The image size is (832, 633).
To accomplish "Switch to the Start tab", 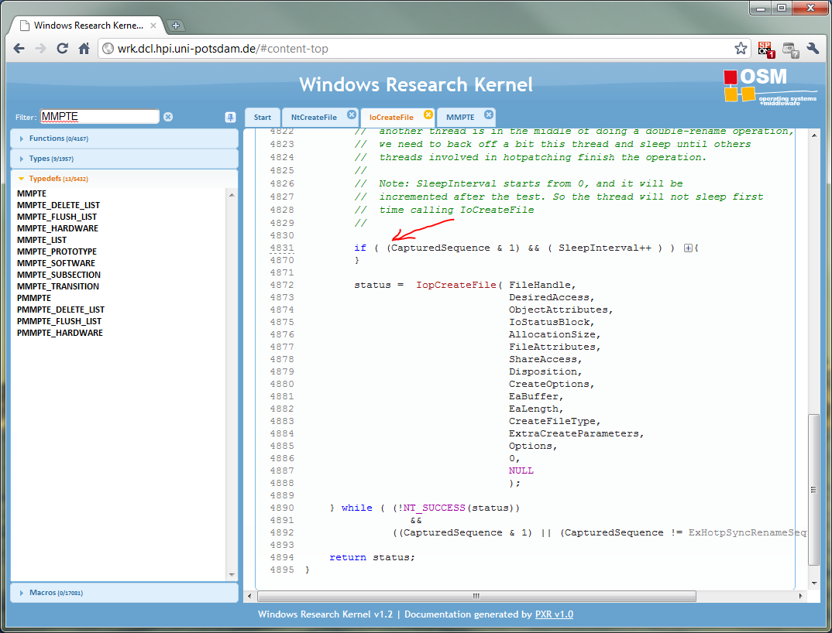I will (x=262, y=117).
